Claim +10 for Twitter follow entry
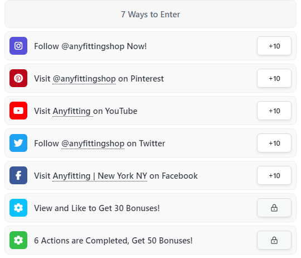This screenshot has height=258, width=301. pyautogui.click(x=274, y=143)
